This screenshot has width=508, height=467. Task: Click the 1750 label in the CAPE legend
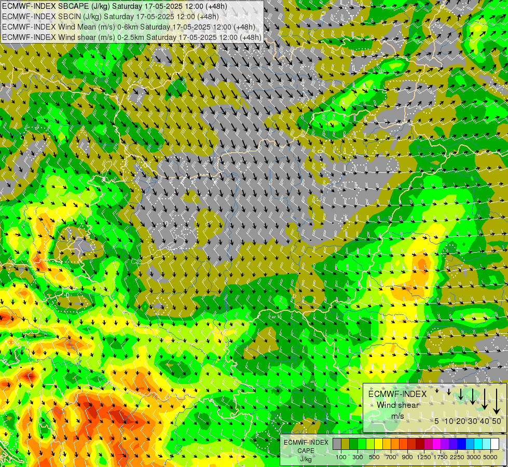(x=441, y=457)
